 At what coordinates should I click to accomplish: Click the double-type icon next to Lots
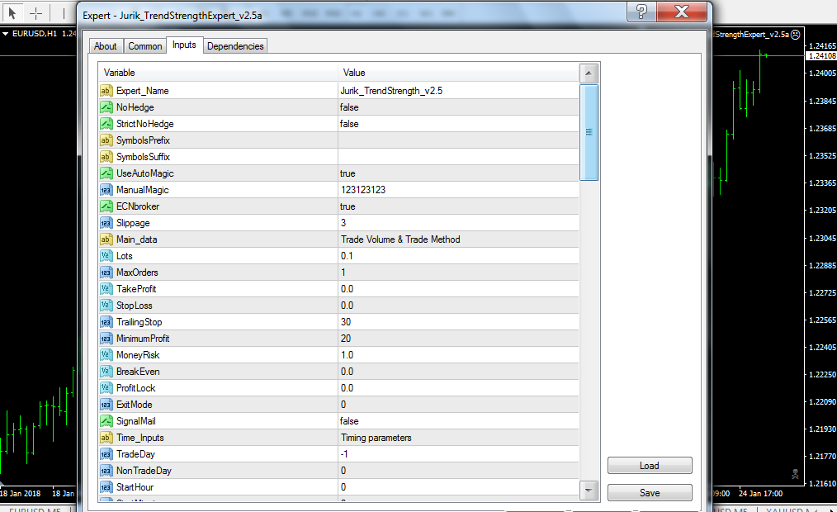pos(106,256)
